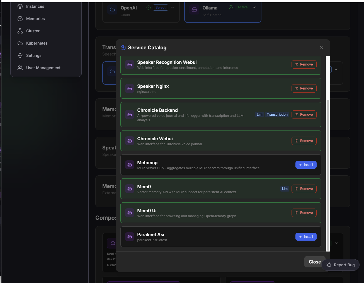This screenshot has width=364, height=283.
Task: Install the Metamcp service
Action: click(306, 165)
